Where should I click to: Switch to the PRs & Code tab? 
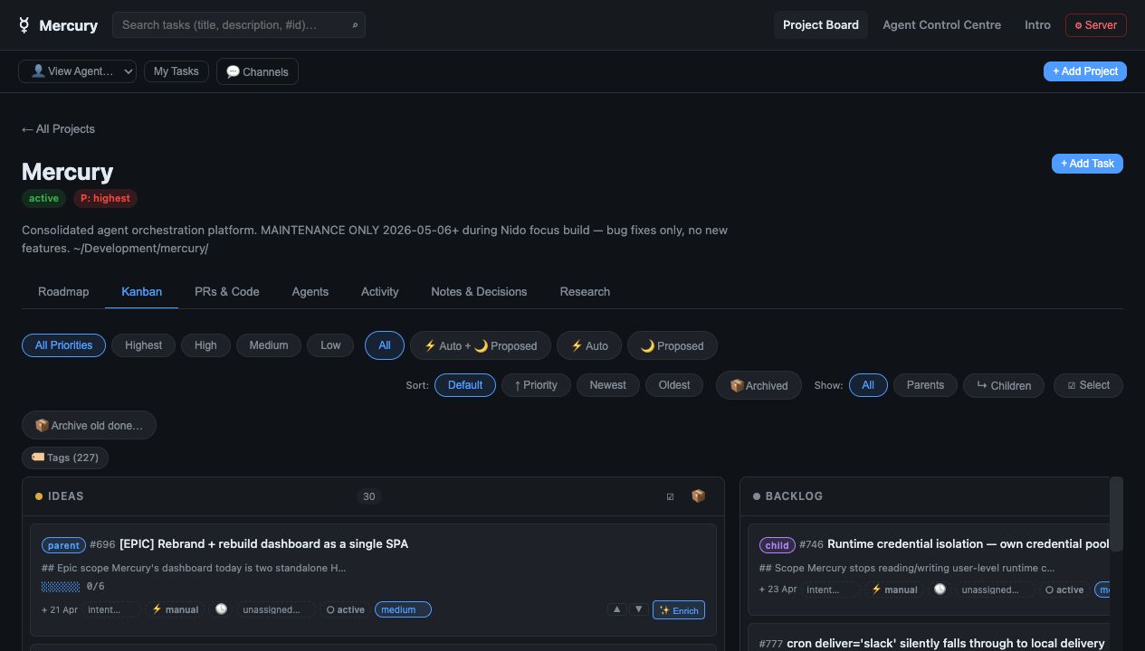(226, 291)
